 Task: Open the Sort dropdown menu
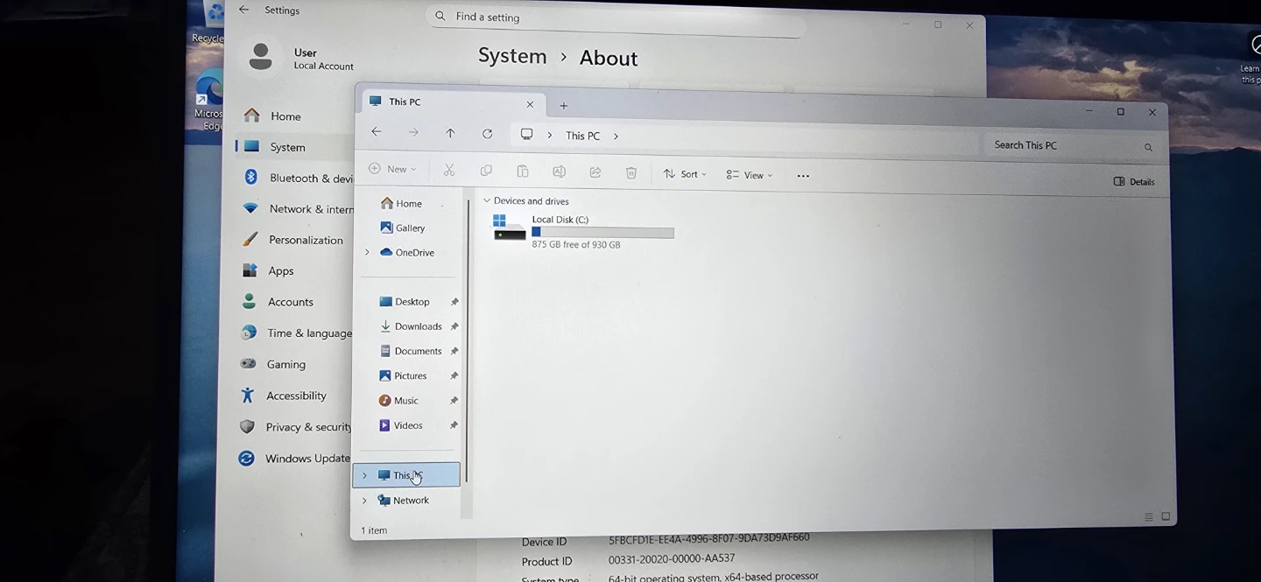pyautogui.click(x=685, y=174)
